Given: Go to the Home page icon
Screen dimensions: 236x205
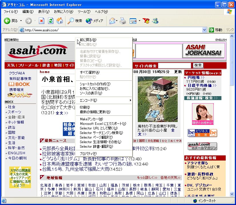Looking at the screenshot, I should click(60, 21).
